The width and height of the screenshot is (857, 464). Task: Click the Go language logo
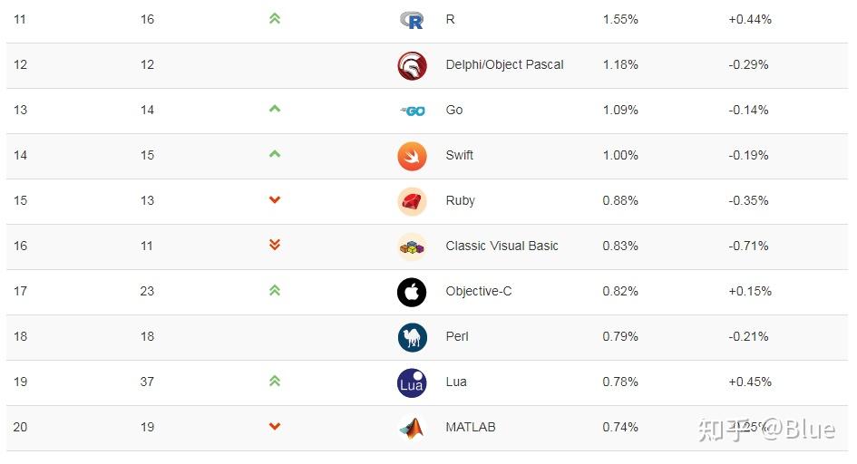[x=412, y=111]
